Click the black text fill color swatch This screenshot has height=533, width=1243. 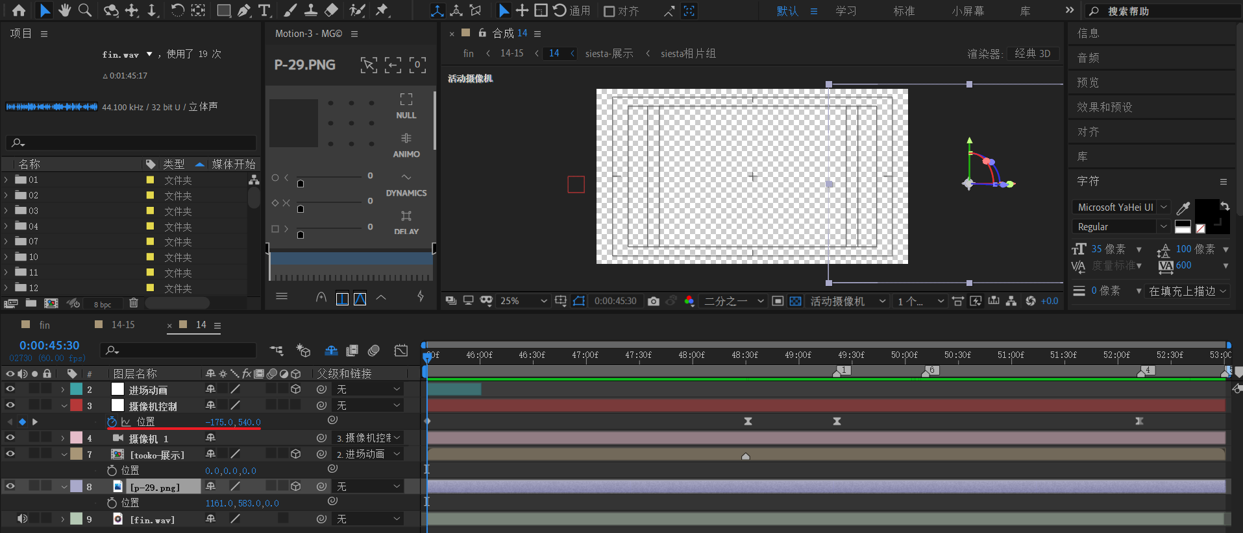point(1207,211)
